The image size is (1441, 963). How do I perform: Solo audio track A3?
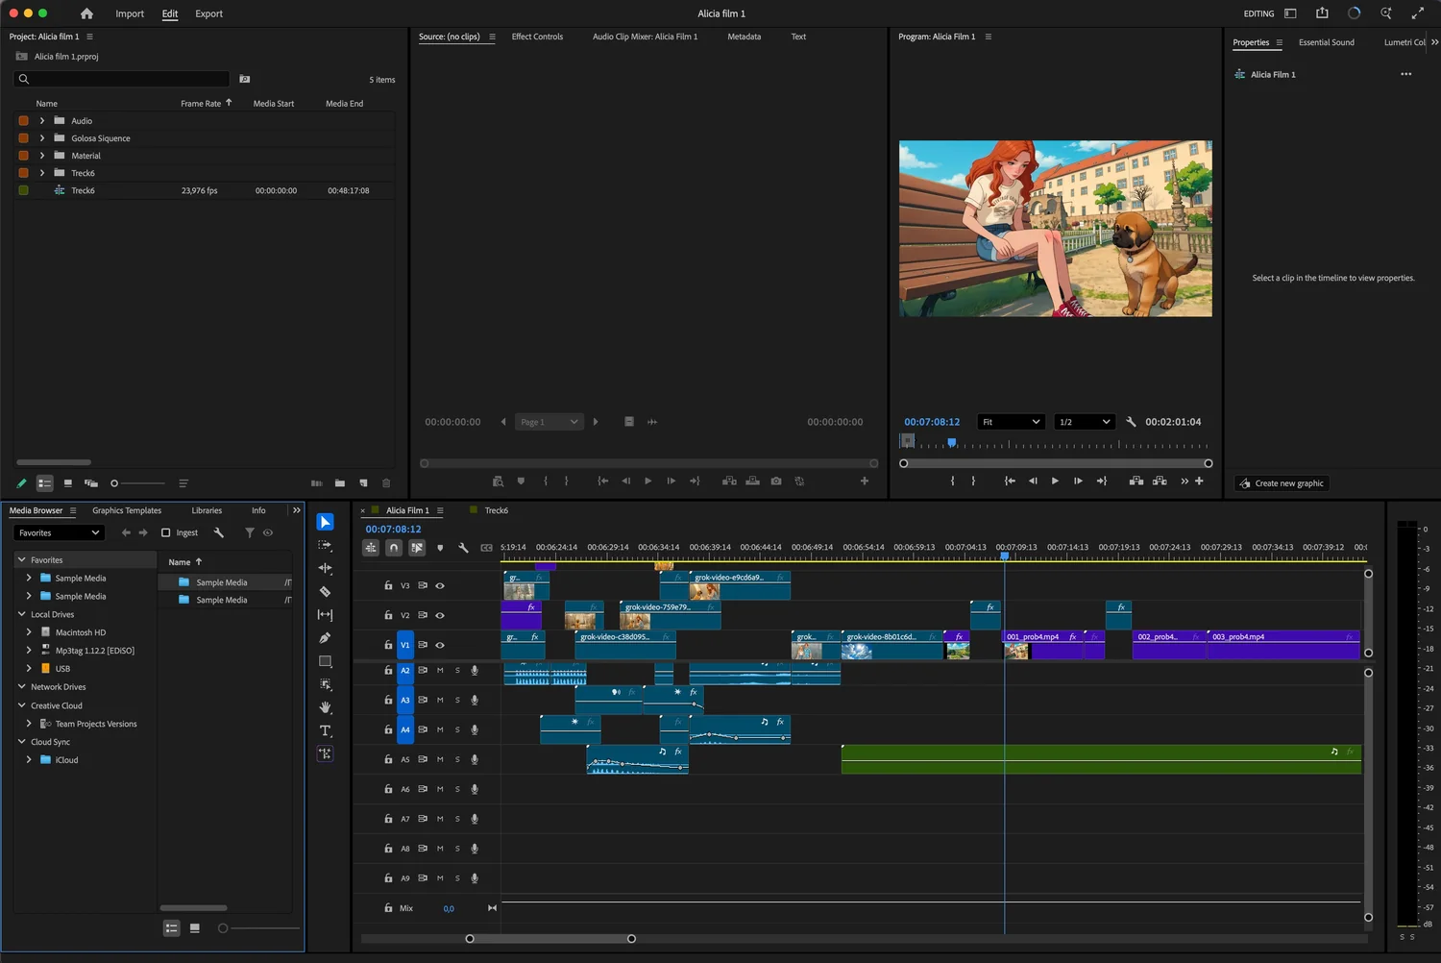(x=457, y=701)
